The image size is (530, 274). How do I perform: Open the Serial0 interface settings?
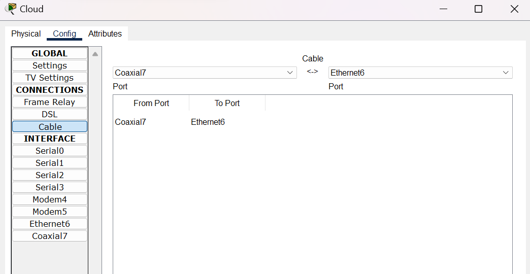(50, 151)
